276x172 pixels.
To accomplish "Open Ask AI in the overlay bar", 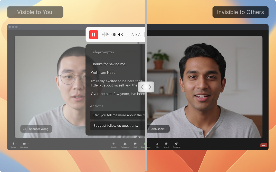I will (136, 35).
